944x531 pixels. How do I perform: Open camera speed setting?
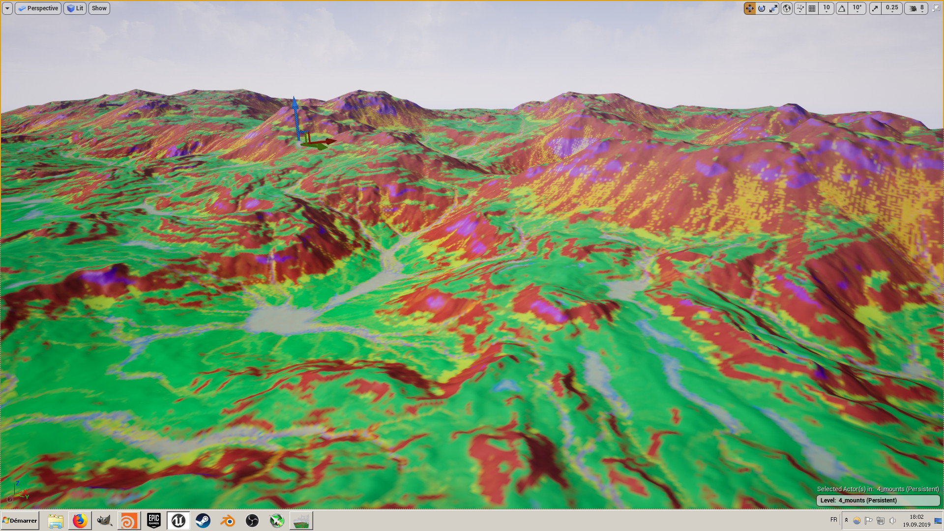[917, 8]
